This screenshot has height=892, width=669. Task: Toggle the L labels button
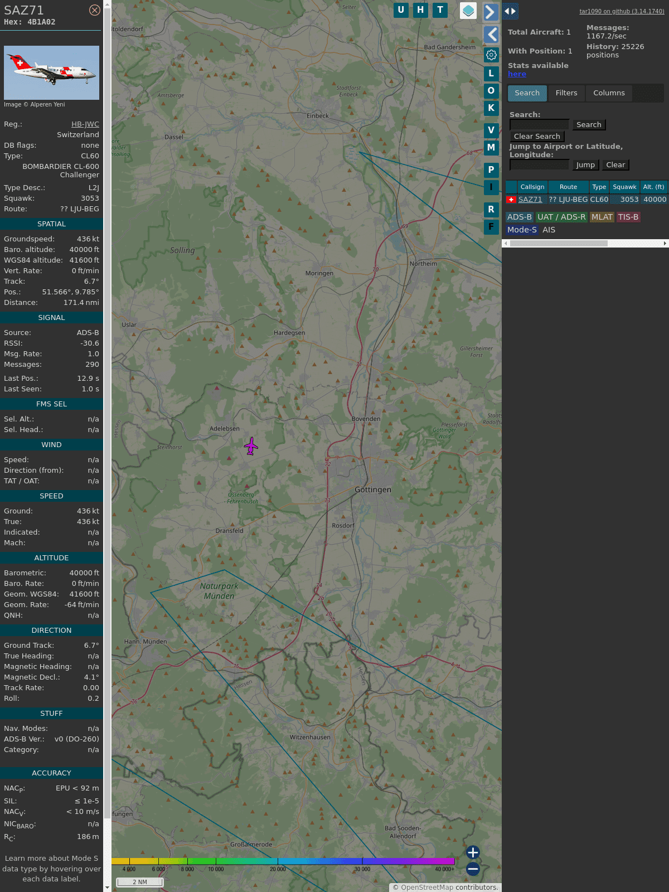pyautogui.click(x=491, y=73)
